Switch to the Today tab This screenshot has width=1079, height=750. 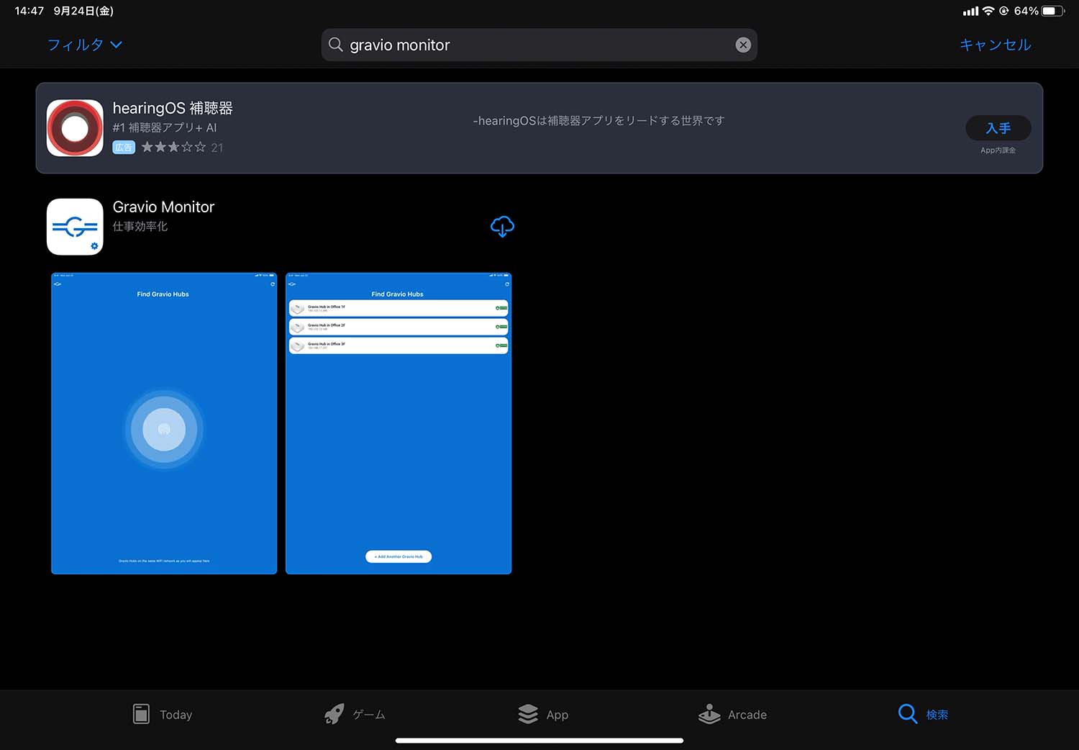[x=163, y=714]
